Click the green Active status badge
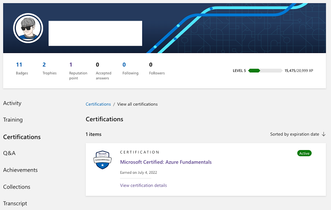331x210 pixels. tap(304, 153)
